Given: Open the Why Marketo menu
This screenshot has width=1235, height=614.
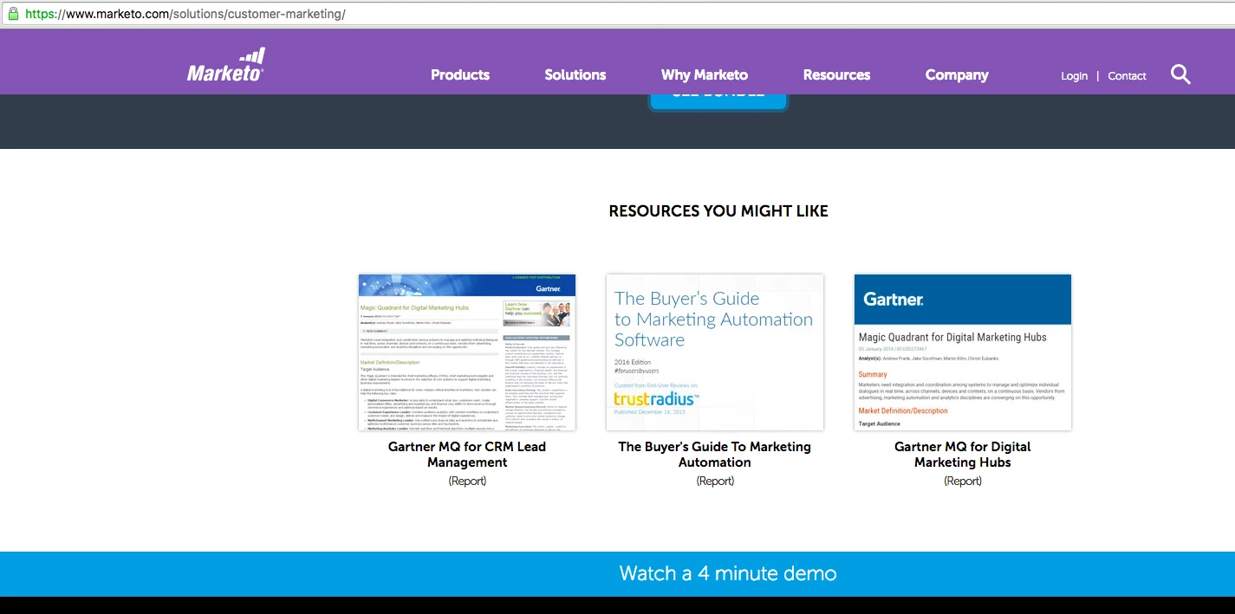Looking at the screenshot, I should tap(705, 75).
